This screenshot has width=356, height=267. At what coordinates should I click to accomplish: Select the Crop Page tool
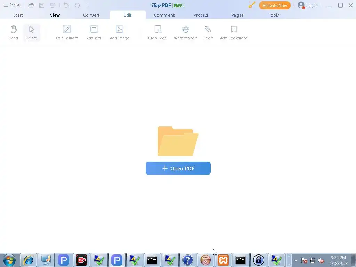pos(157,33)
